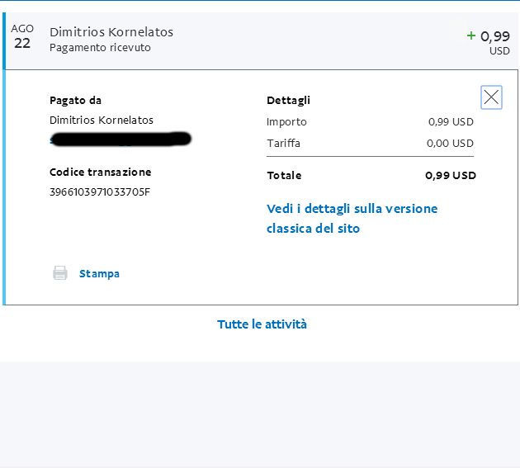The width and height of the screenshot is (520, 468).
Task: Click the Codice transazione heading
Action: [100, 172]
